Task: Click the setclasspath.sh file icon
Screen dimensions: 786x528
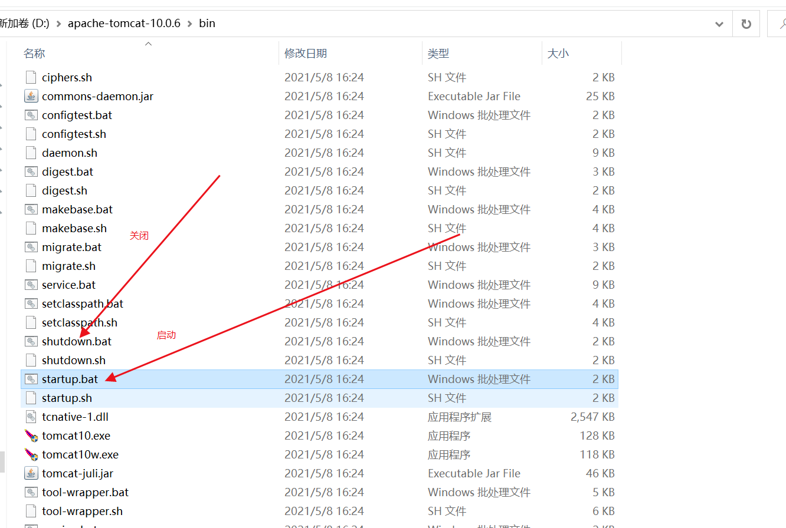Action: point(31,322)
